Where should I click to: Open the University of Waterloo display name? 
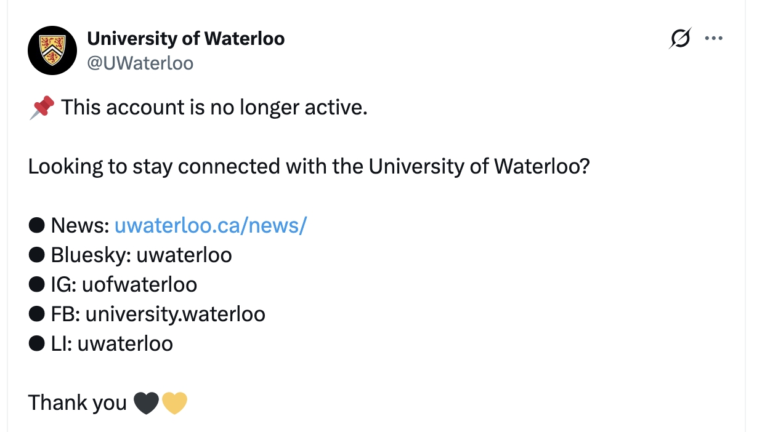(185, 39)
